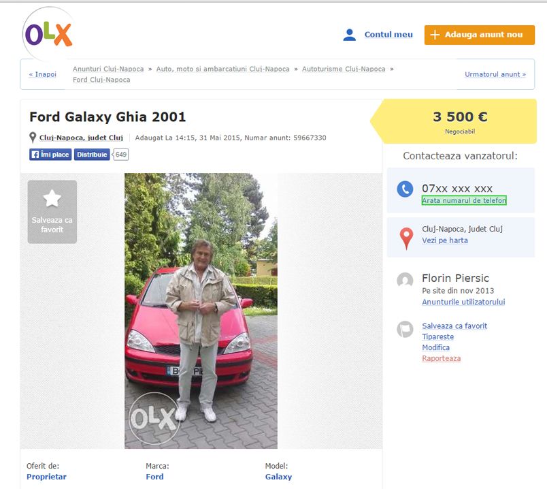This screenshot has width=547, height=489.
Task: Click the user account profile icon
Action: (350, 35)
